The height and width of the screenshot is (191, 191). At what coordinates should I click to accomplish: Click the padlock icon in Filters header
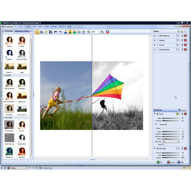tap(182, 32)
